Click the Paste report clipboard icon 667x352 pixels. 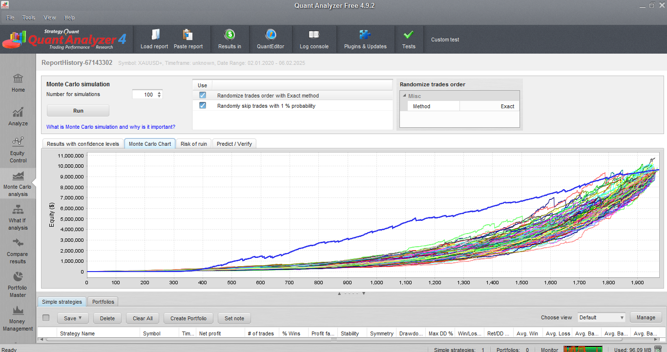188,35
